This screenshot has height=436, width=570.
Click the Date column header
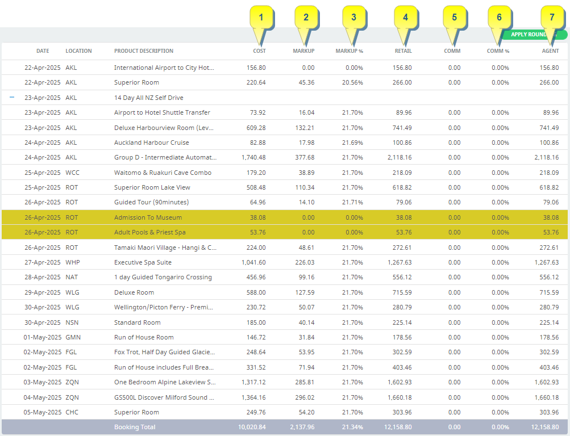coord(43,51)
